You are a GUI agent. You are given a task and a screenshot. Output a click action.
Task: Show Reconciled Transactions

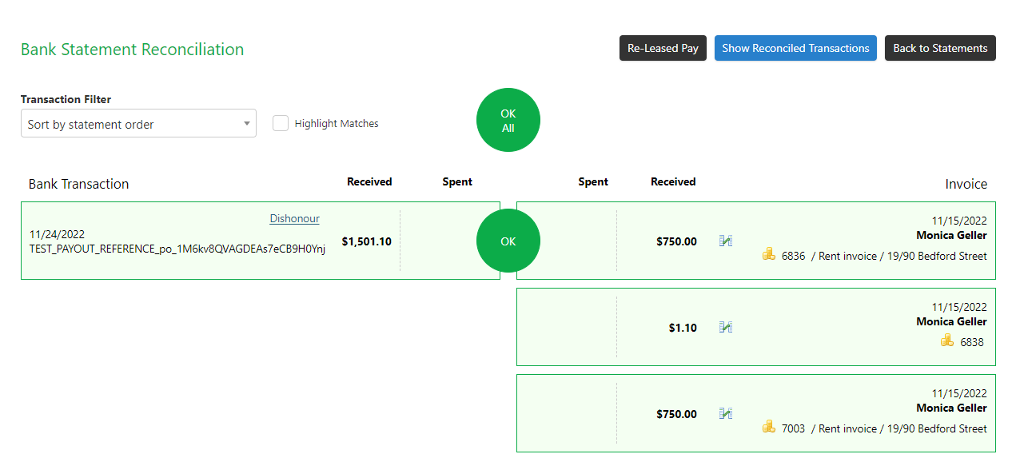click(795, 48)
